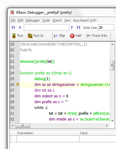Click the yellow current-line arrow on line 26

click(18, 84)
